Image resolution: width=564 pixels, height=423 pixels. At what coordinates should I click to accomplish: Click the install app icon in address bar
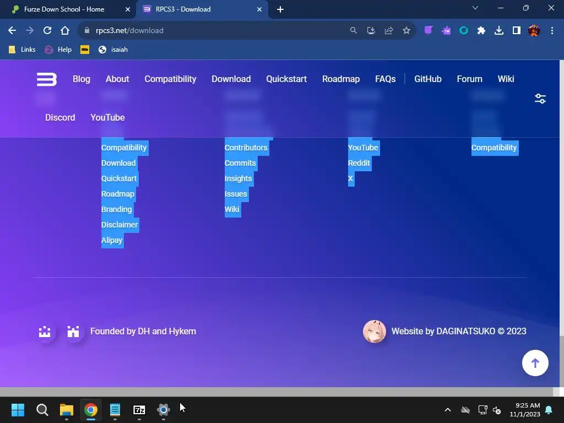[371, 31]
